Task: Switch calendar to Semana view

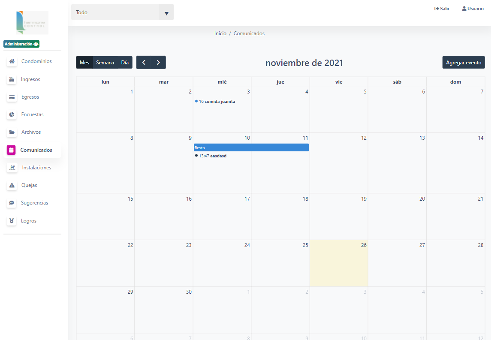Action: [105, 63]
